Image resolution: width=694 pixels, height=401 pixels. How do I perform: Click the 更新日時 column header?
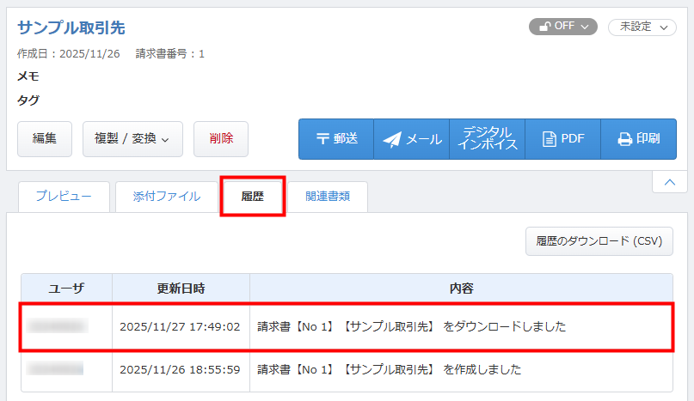click(181, 288)
